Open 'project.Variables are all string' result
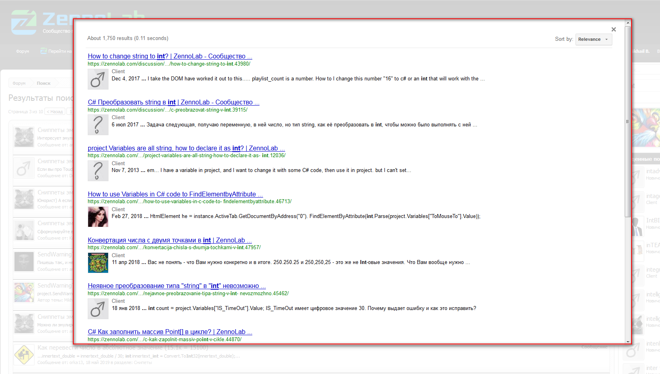The image size is (660, 374). (x=186, y=148)
